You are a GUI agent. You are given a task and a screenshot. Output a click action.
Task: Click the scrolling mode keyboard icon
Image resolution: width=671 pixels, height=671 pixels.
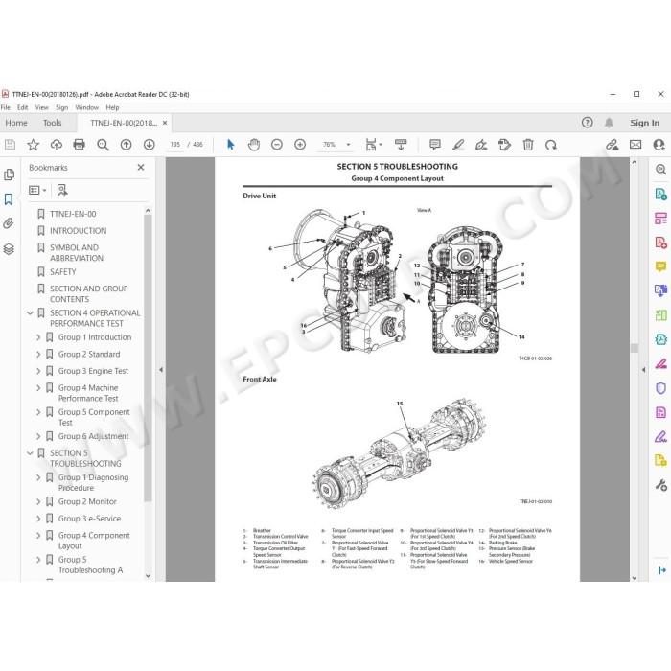[401, 145]
